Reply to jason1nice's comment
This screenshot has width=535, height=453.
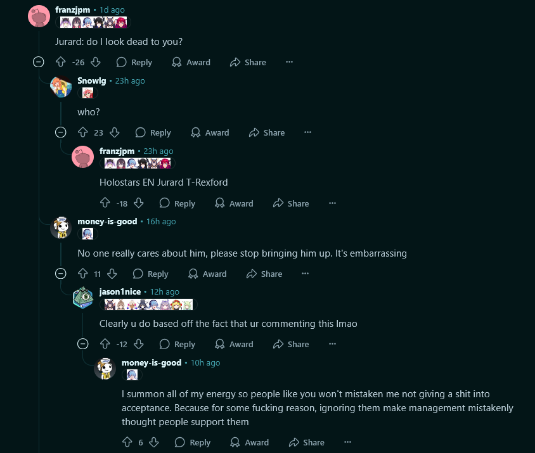(x=177, y=344)
